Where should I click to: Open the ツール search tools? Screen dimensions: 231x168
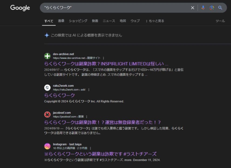pos(220,21)
